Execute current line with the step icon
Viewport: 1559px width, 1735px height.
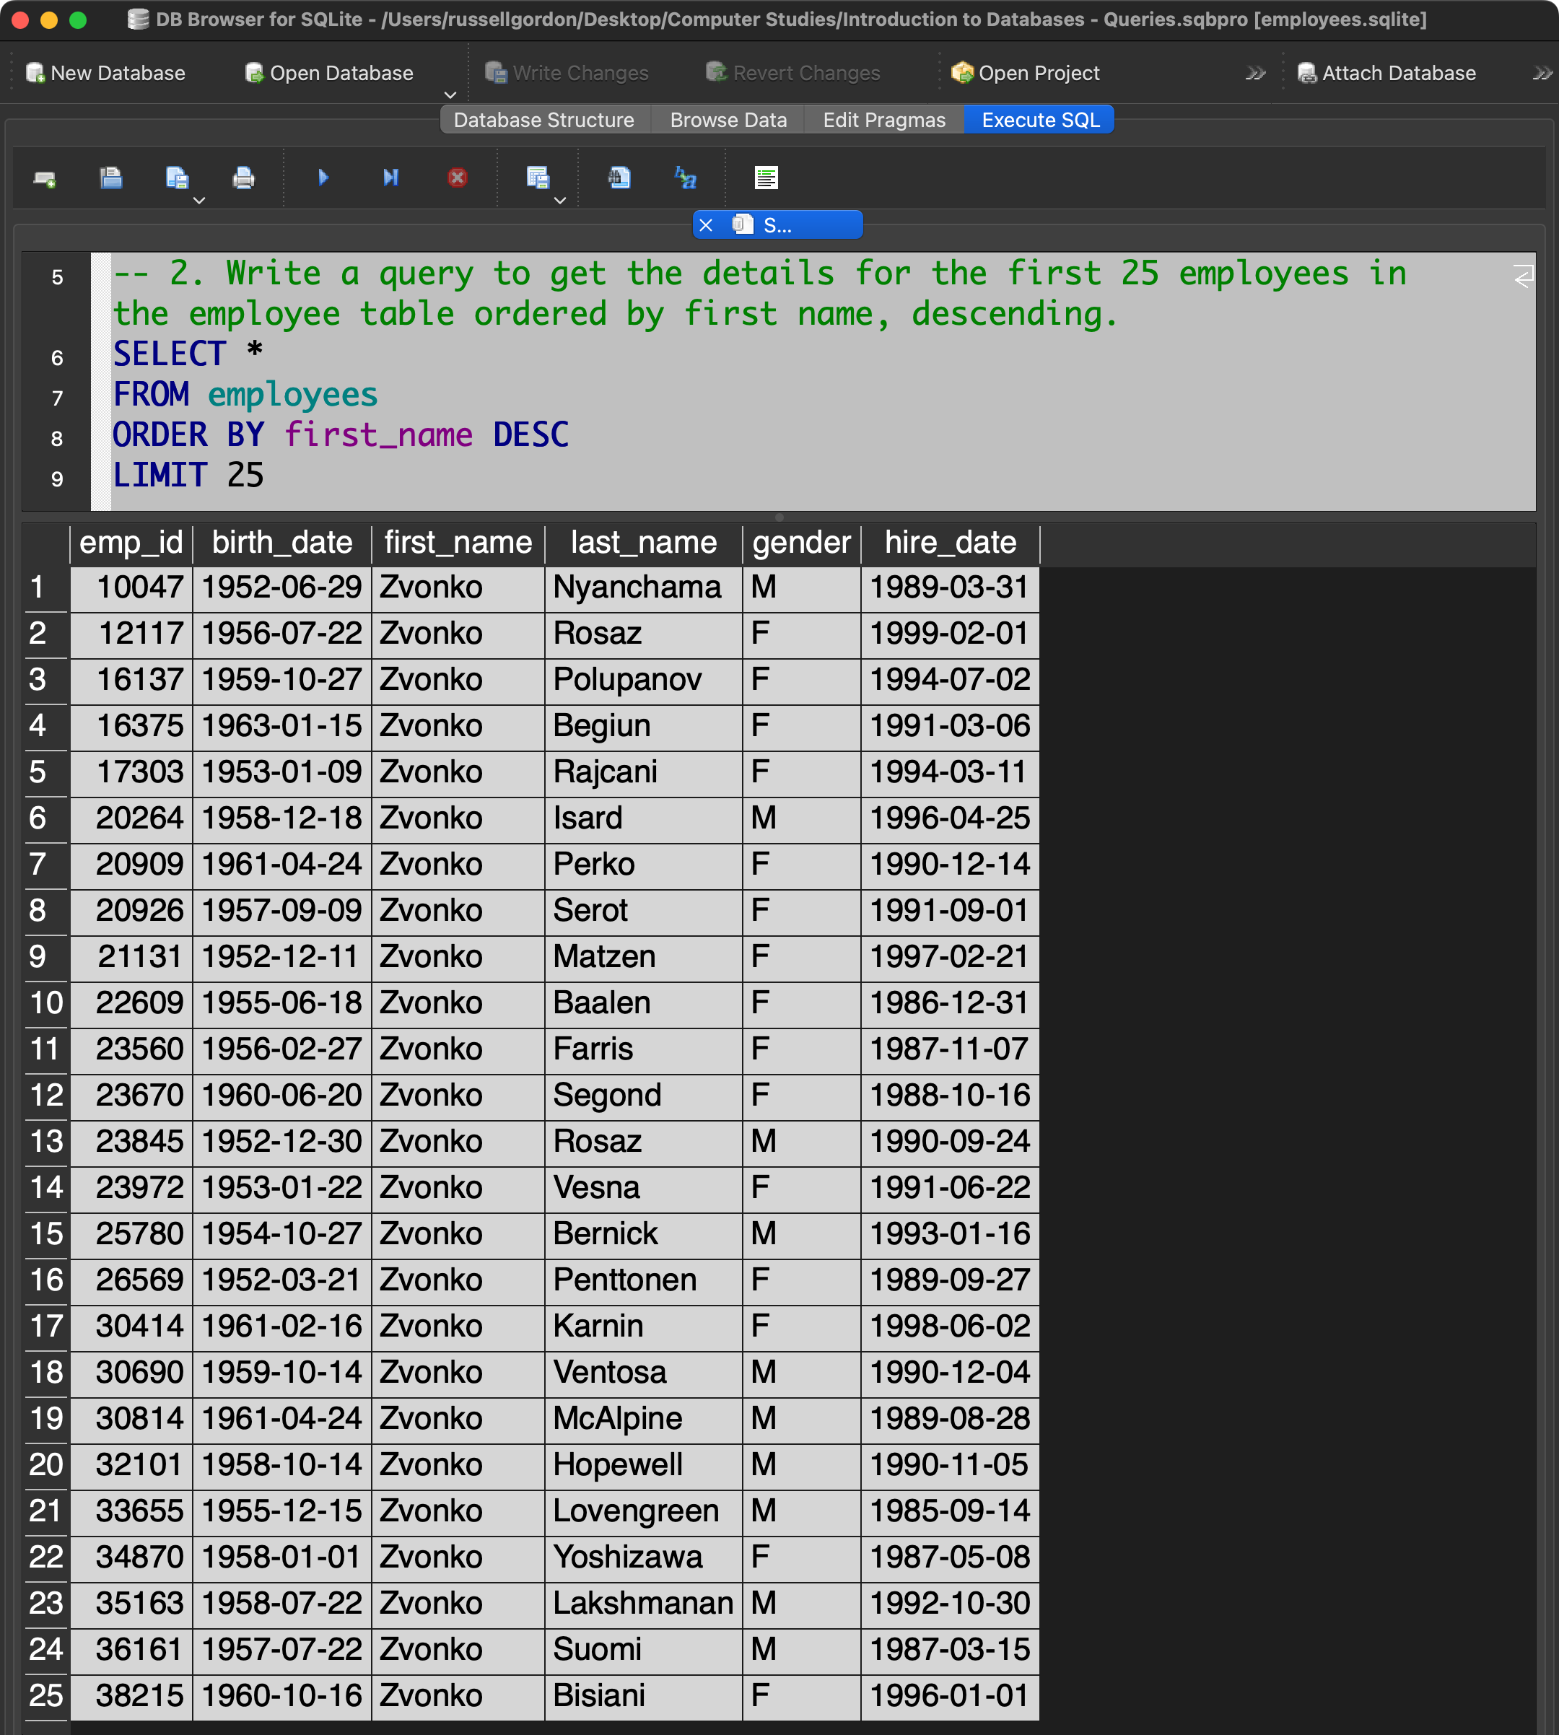(390, 178)
